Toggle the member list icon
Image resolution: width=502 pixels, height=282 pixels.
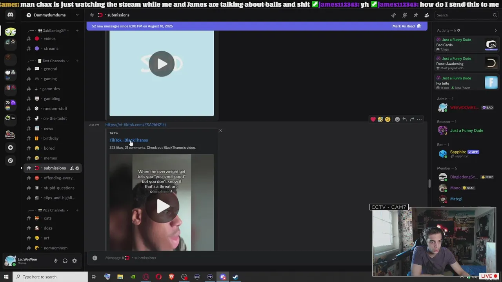[427, 15]
